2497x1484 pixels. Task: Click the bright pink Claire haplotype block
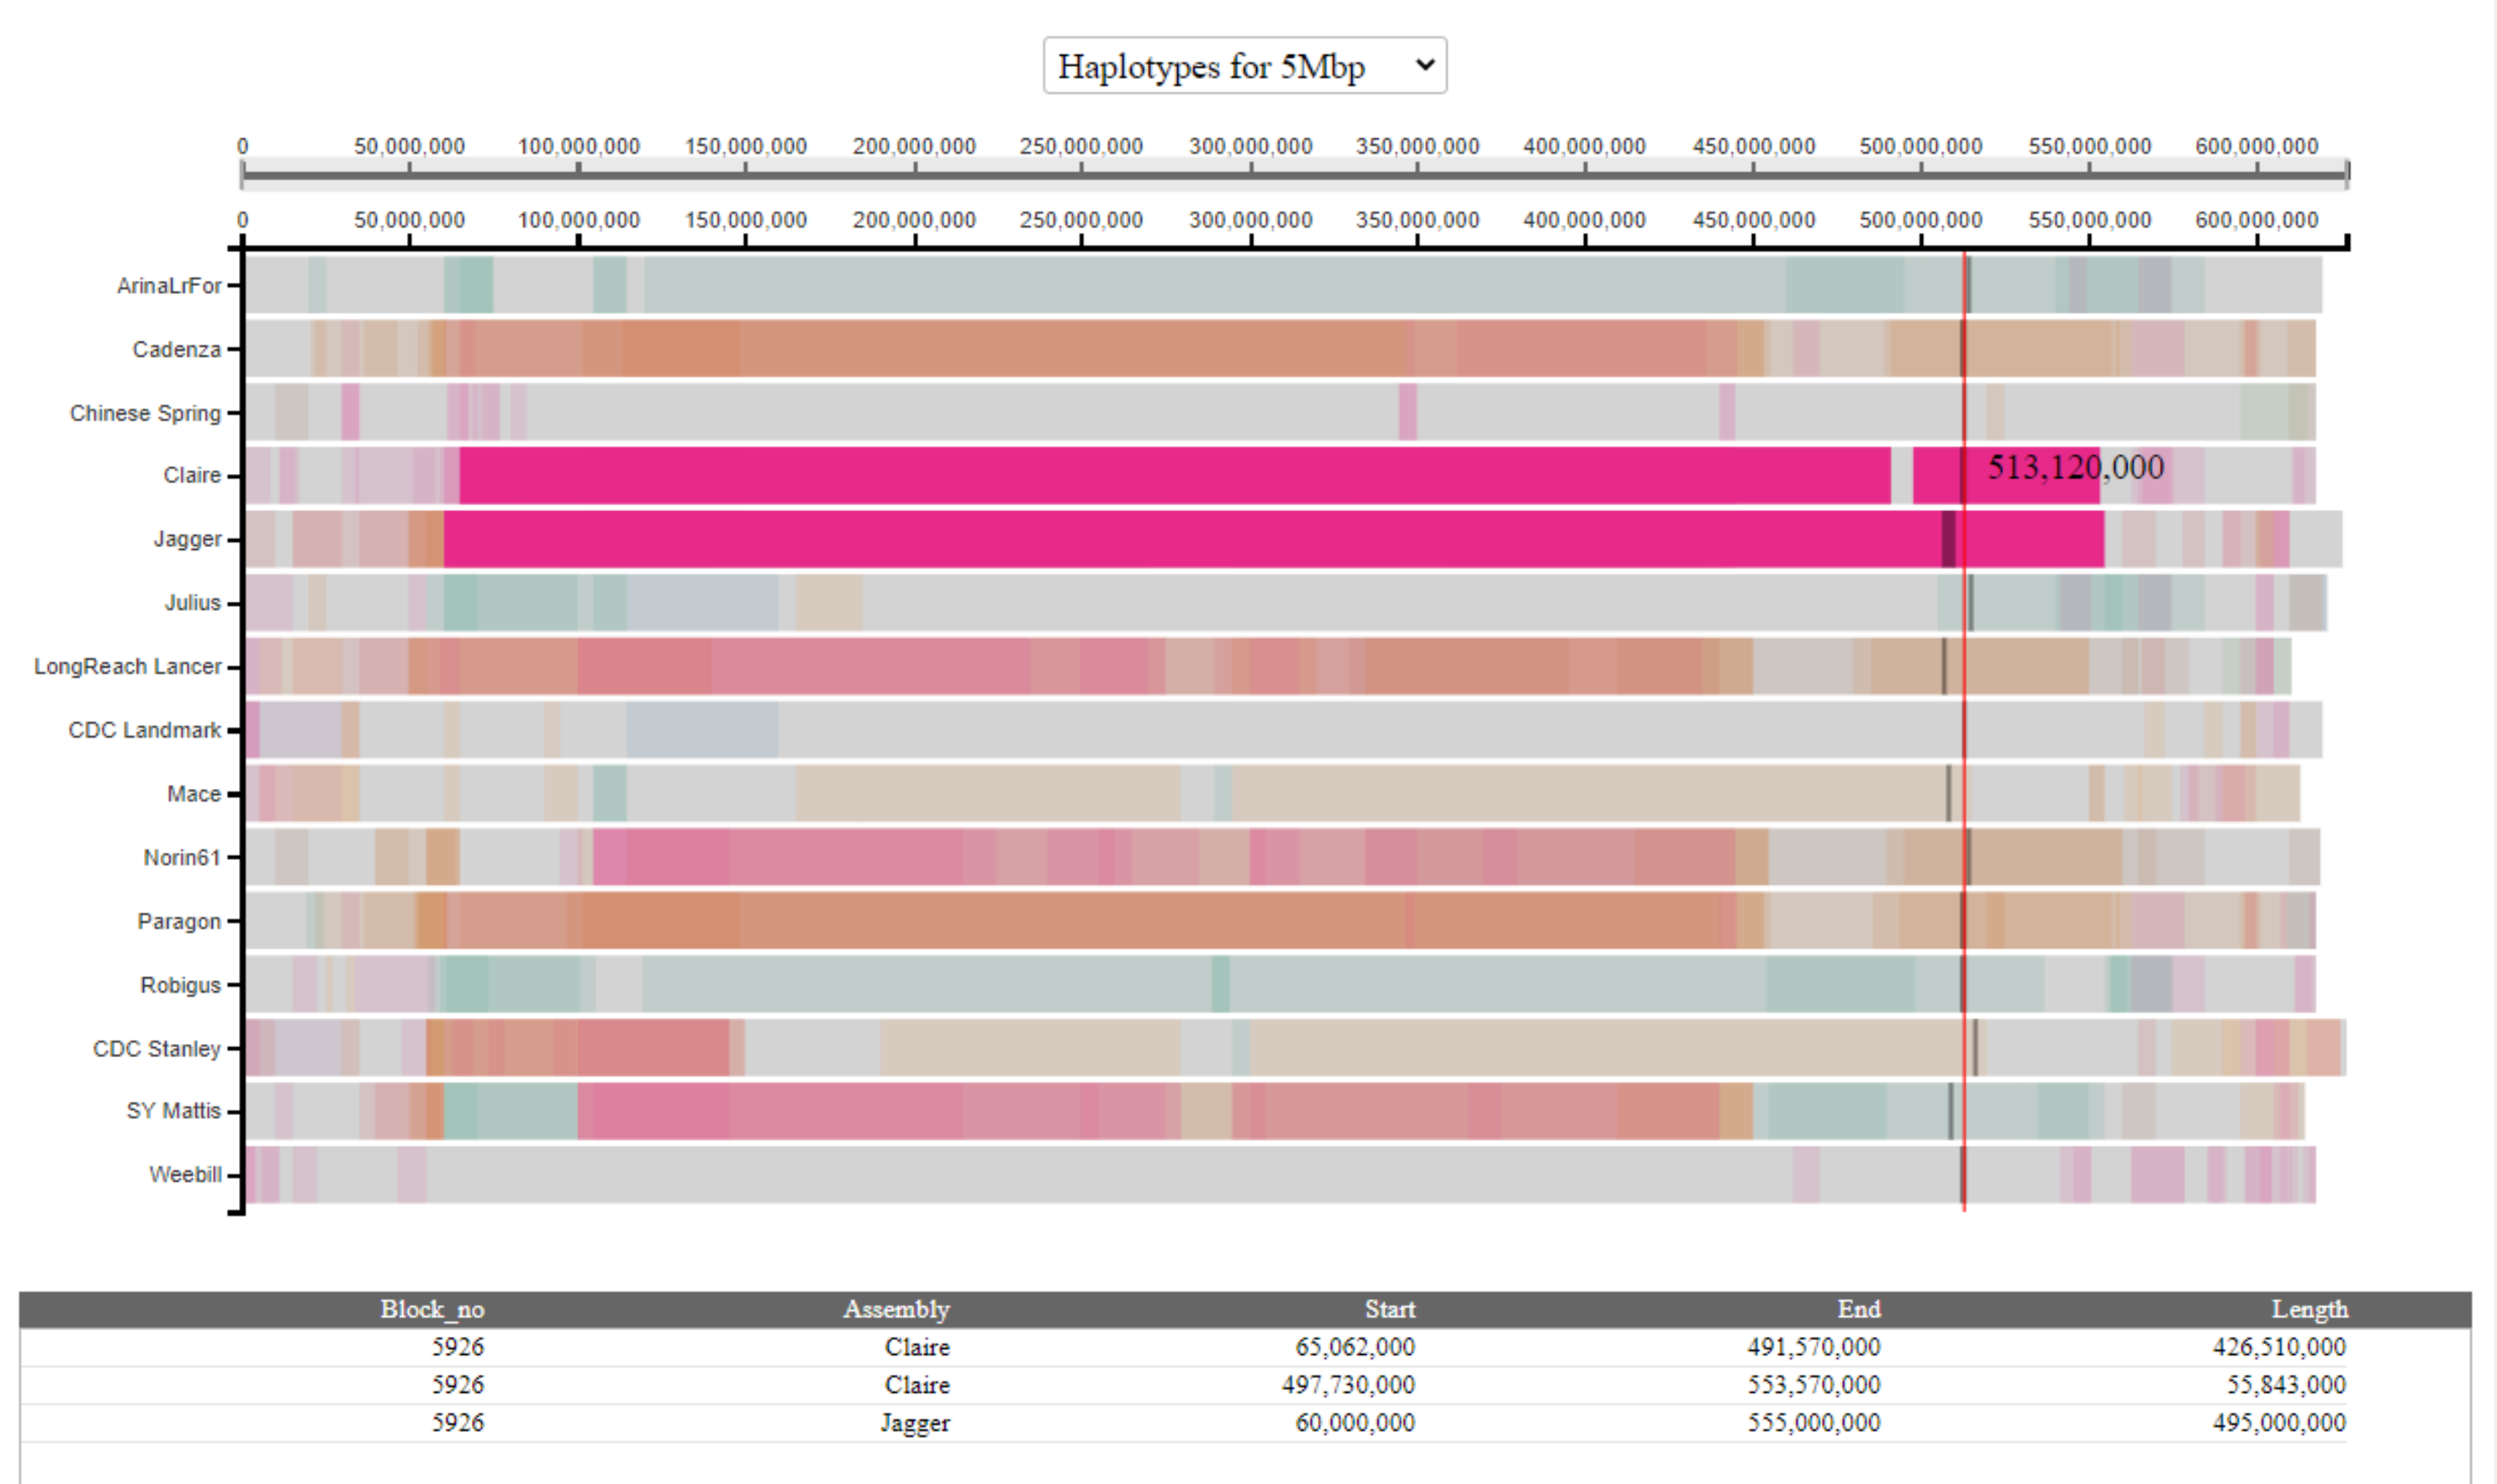pyautogui.click(x=1175, y=475)
